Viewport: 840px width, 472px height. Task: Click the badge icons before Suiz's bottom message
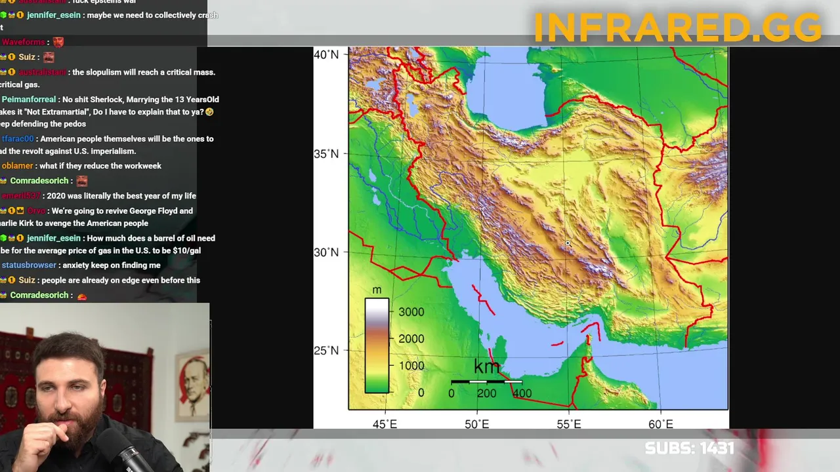pyautogui.click(x=8, y=281)
